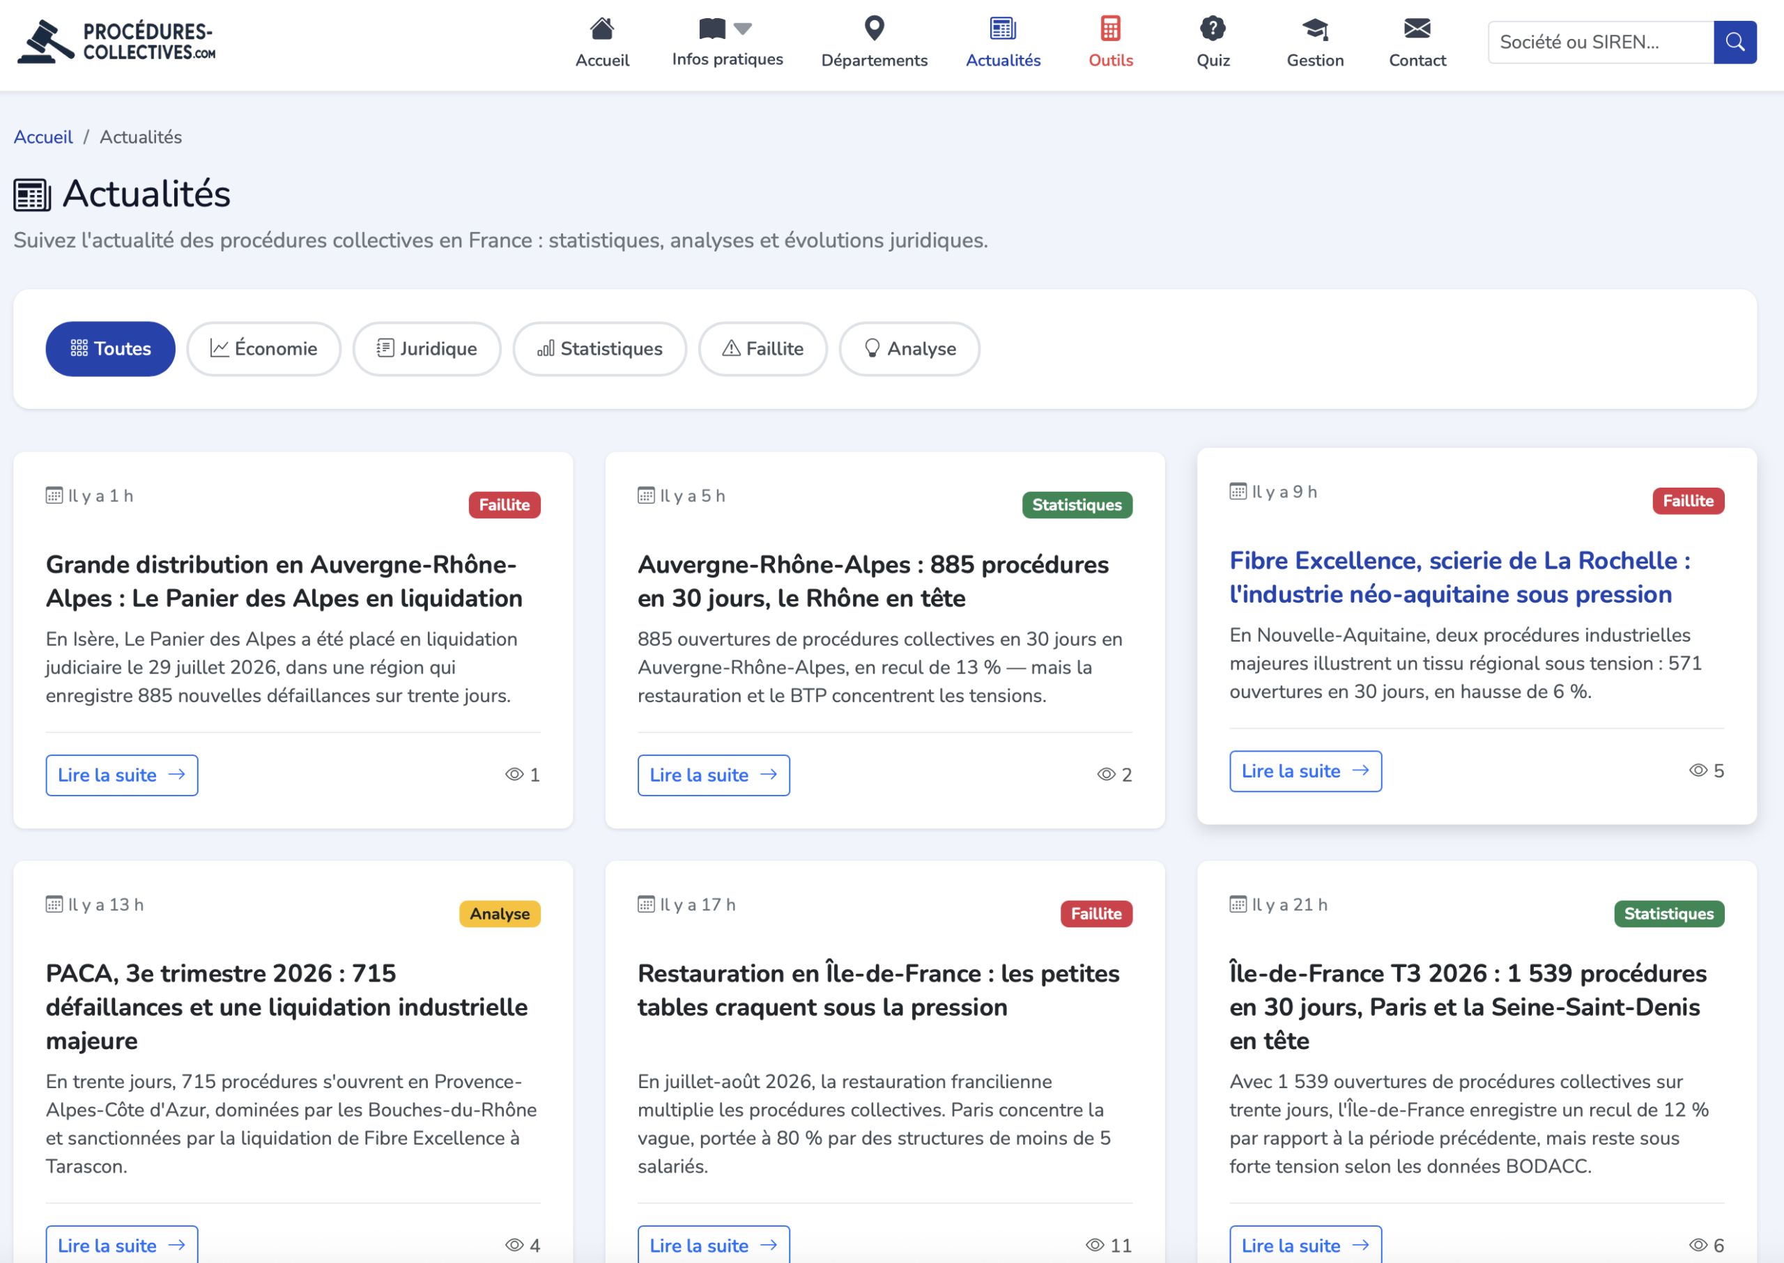1784x1263 pixels.
Task: Open the Infos pratiques menu label
Action: 728,60
